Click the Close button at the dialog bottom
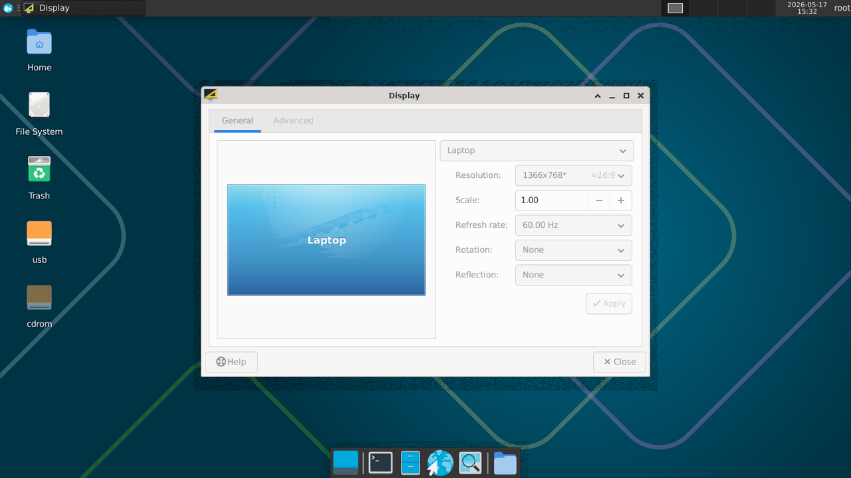851x478 pixels. point(620,362)
